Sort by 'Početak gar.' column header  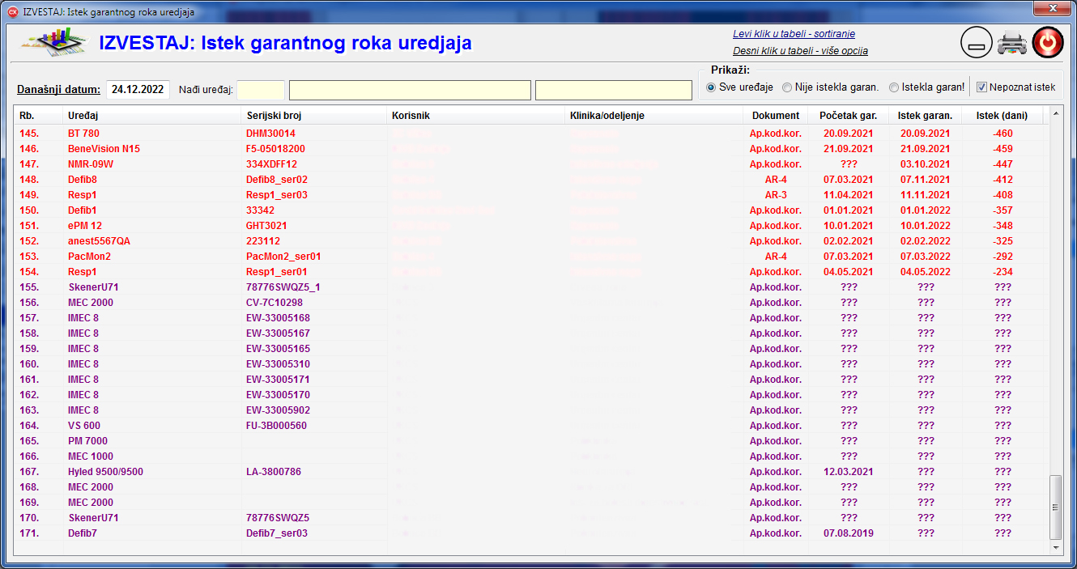[848, 116]
